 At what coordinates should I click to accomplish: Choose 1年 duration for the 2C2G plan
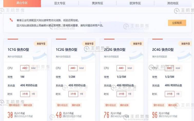coord(130,94)
